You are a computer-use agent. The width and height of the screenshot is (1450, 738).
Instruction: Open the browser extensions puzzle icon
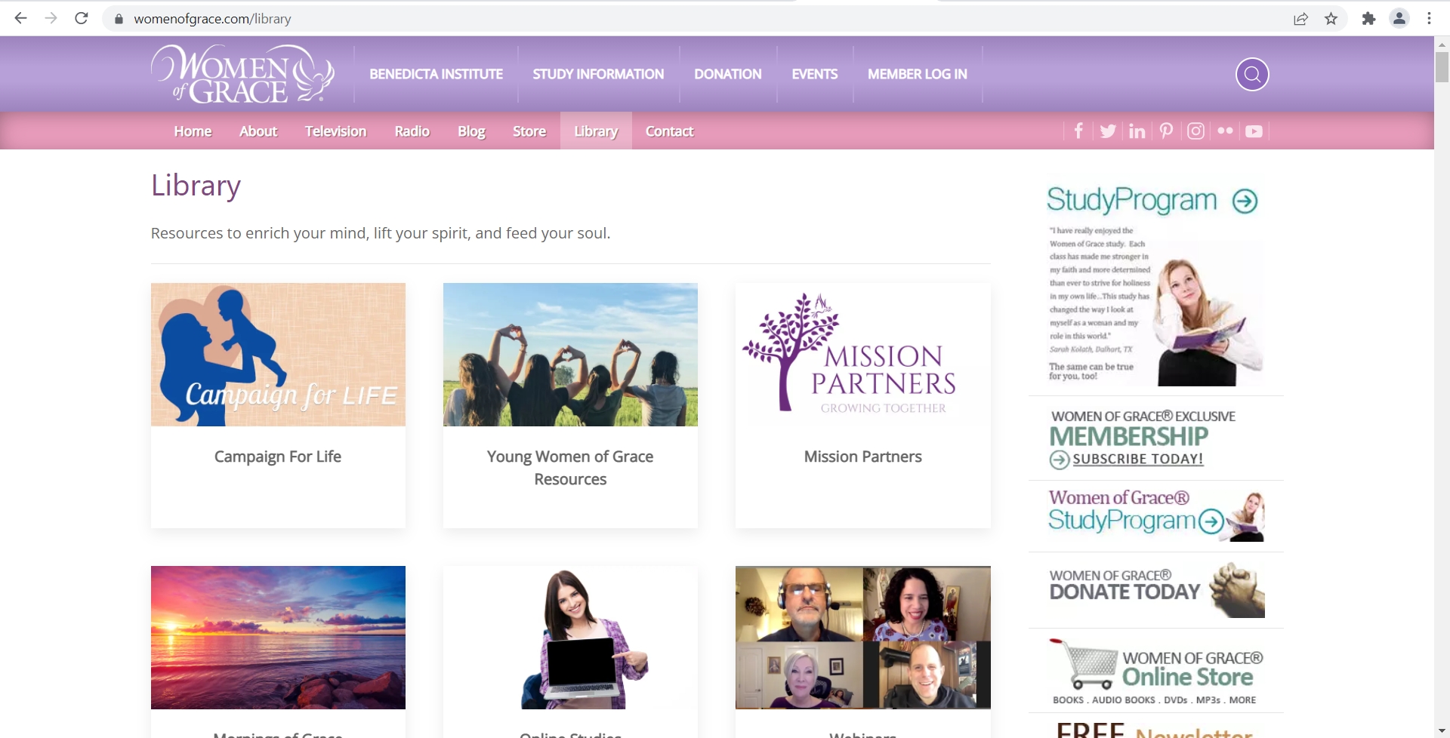(x=1368, y=19)
